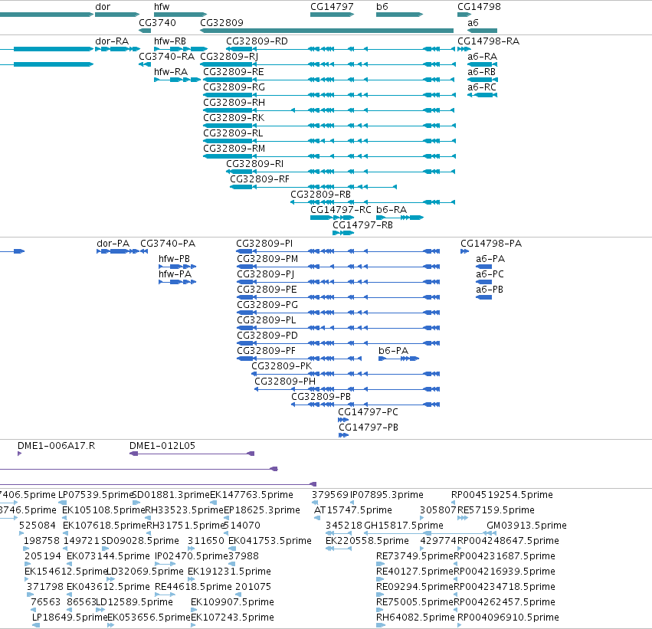
Task: Select transcript a6-RA
Action: pos(483,57)
